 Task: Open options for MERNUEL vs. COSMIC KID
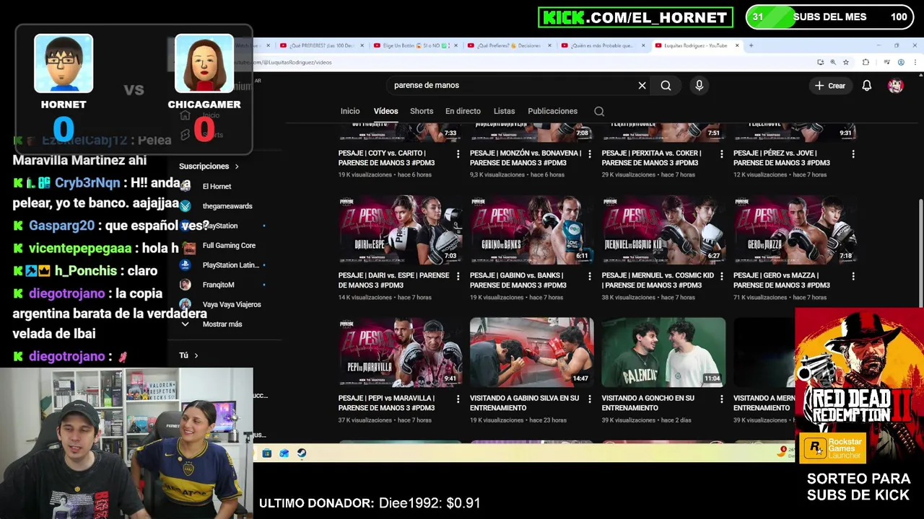pos(721,276)
